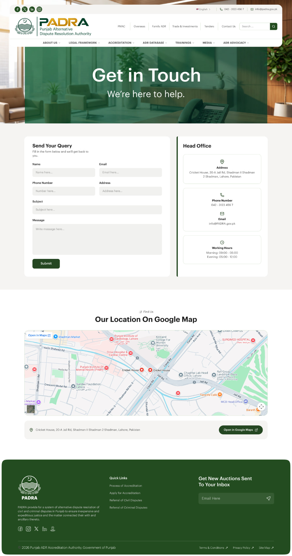Image resolution: width=292 pixels, height=556 pixels.
Task: Click the paper plane send icon in the email field
Action: [269, 498]
